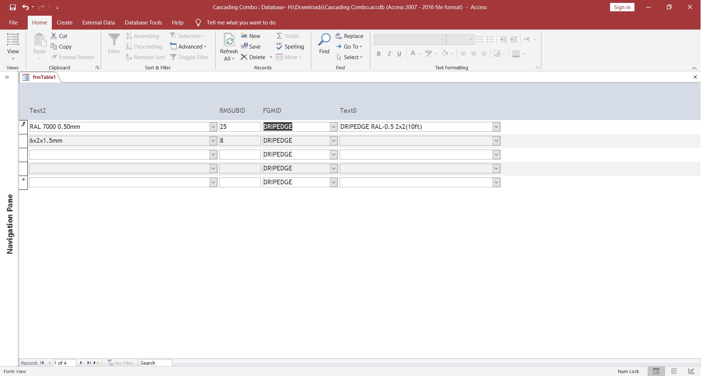This screenshot has width=702, height=376.
Task: Click the record Search box
Action: (x=156, y=363)
